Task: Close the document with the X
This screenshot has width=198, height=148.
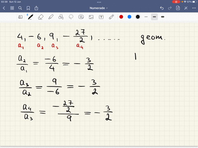Action: [186, 8]
